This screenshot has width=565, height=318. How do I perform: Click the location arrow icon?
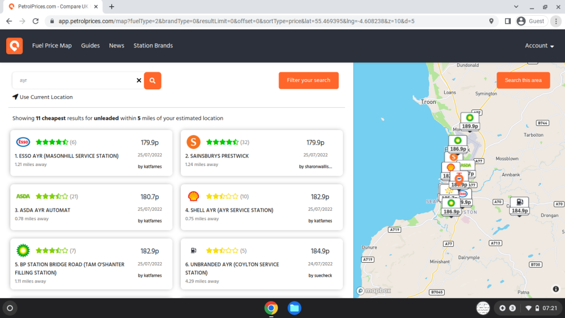tap(15, 97)
